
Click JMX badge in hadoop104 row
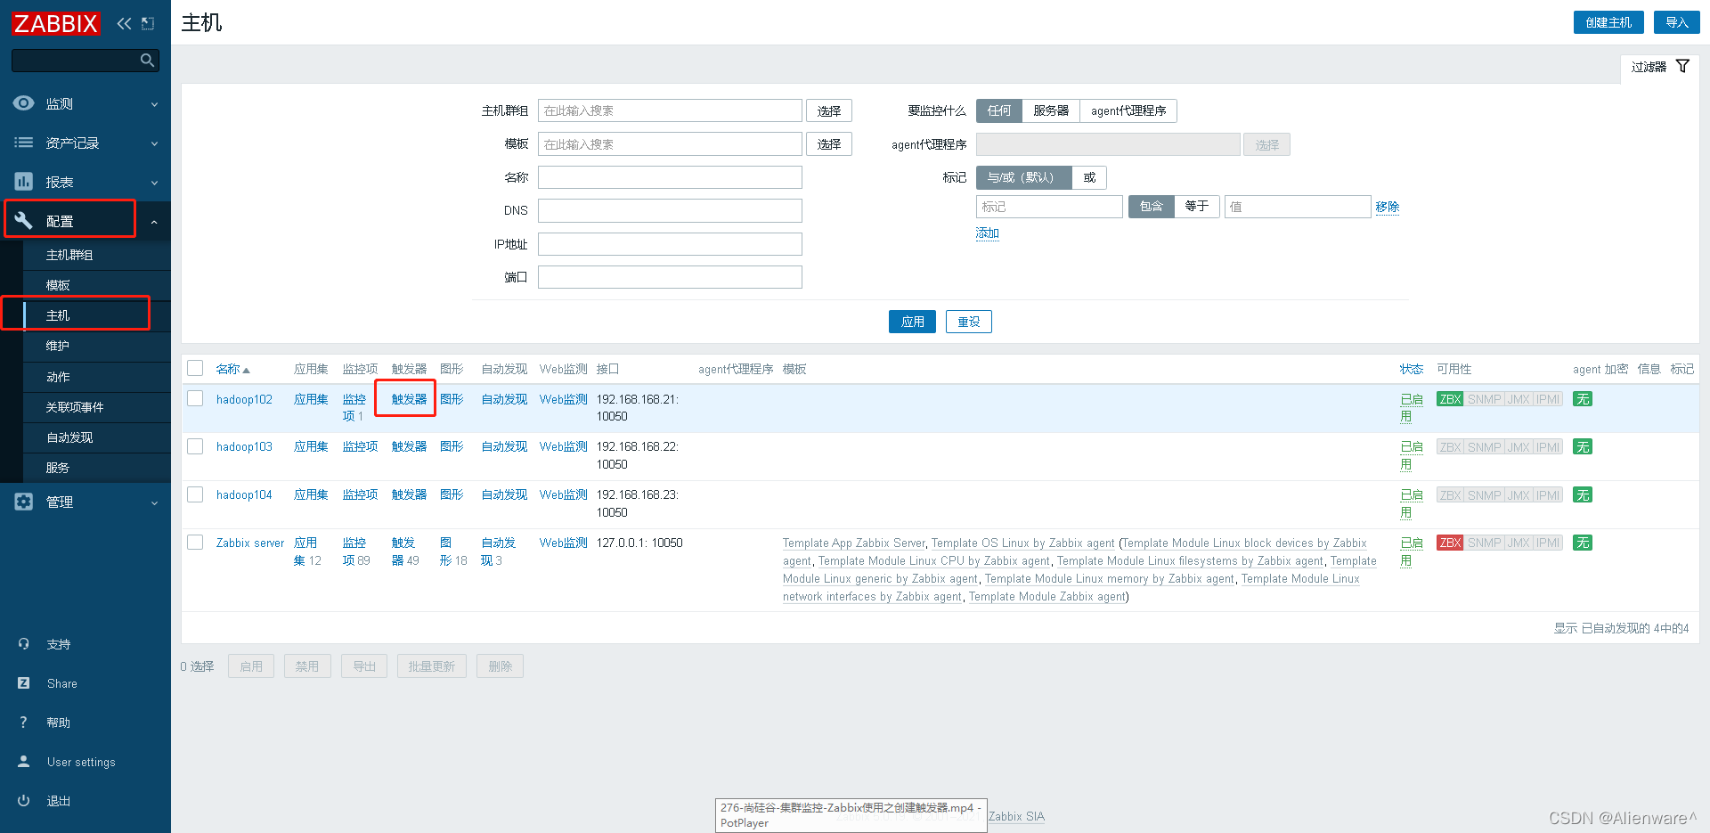pyautogui.click(x=1519, y=495)
